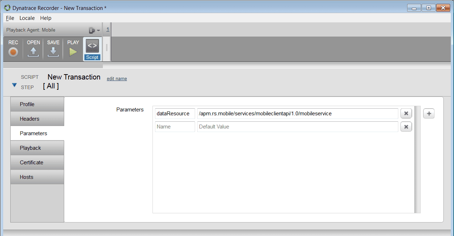Collapse the STEP disclosure triangle
The width and height of the screenshot is (454, 236).
point(14,85)
